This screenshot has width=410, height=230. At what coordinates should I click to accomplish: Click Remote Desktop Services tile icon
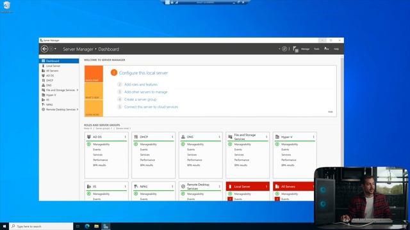click(183, 187)
